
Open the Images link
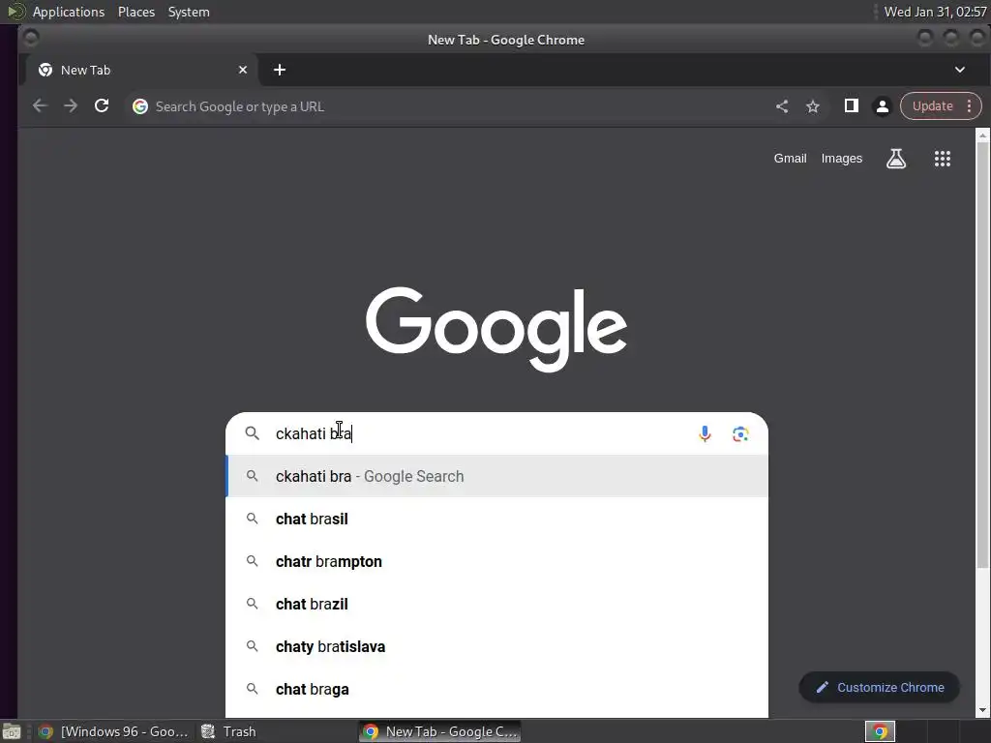point(841,159)
